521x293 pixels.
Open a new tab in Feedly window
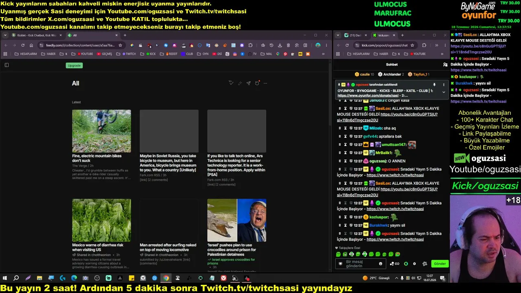tap(125, 35)
